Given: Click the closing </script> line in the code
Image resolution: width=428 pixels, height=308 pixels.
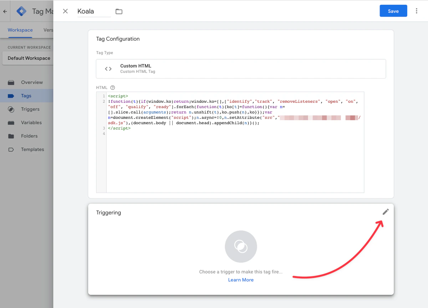Looking at the screenshot, I should pyautogui.click(x=119, y=128).
